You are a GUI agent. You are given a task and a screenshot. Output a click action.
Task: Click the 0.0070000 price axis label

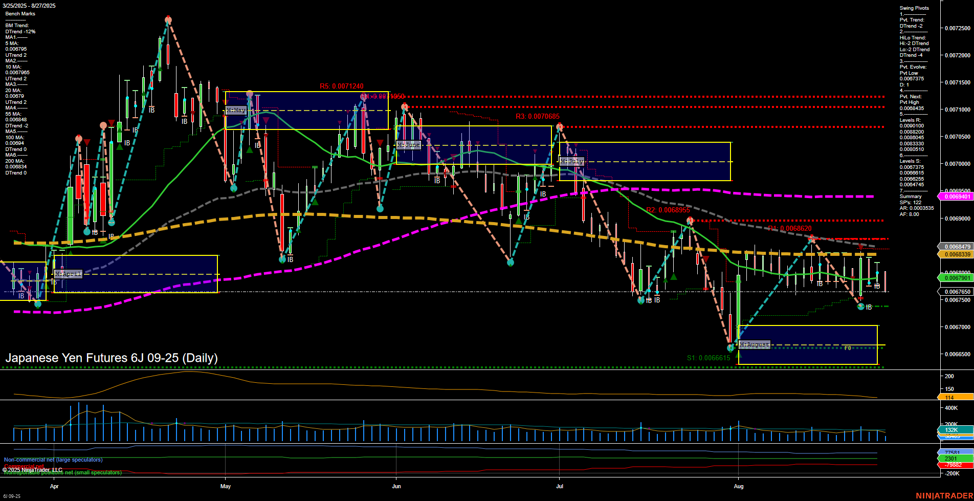coord(958,164)
